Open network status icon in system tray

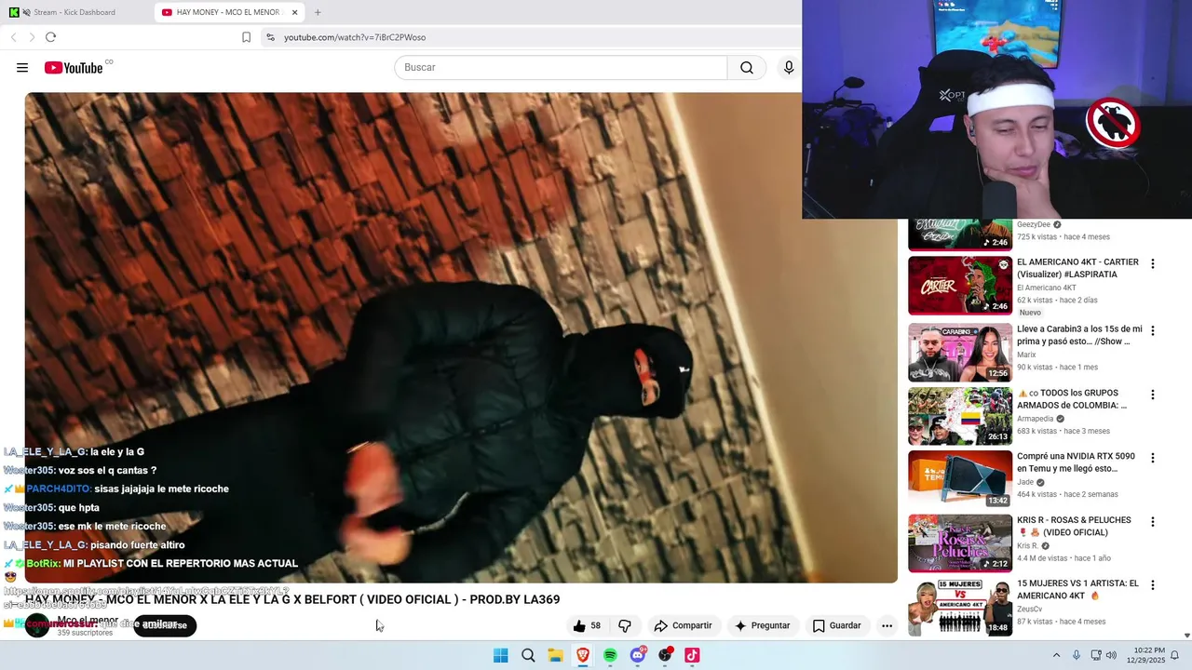coord(1096,655)
